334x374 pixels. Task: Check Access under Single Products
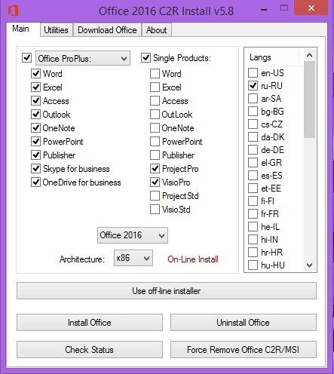coord(155,100)
